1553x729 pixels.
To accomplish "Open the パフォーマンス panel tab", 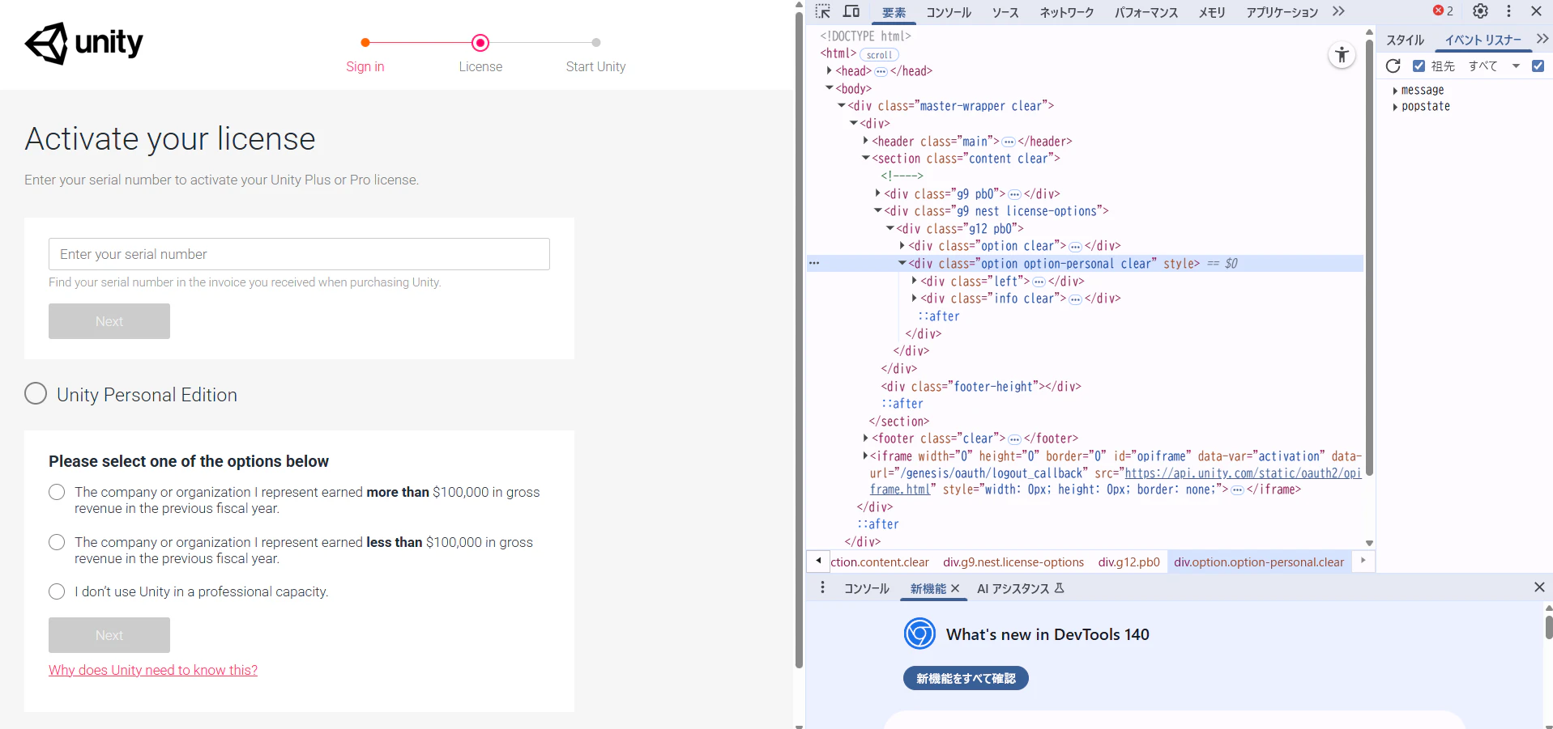I will point(1146,12).
